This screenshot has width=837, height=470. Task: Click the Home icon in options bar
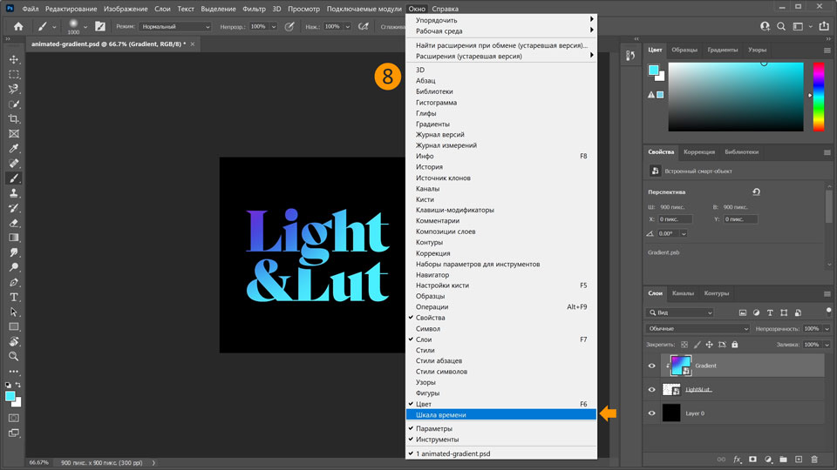click(x=18, y=26)
